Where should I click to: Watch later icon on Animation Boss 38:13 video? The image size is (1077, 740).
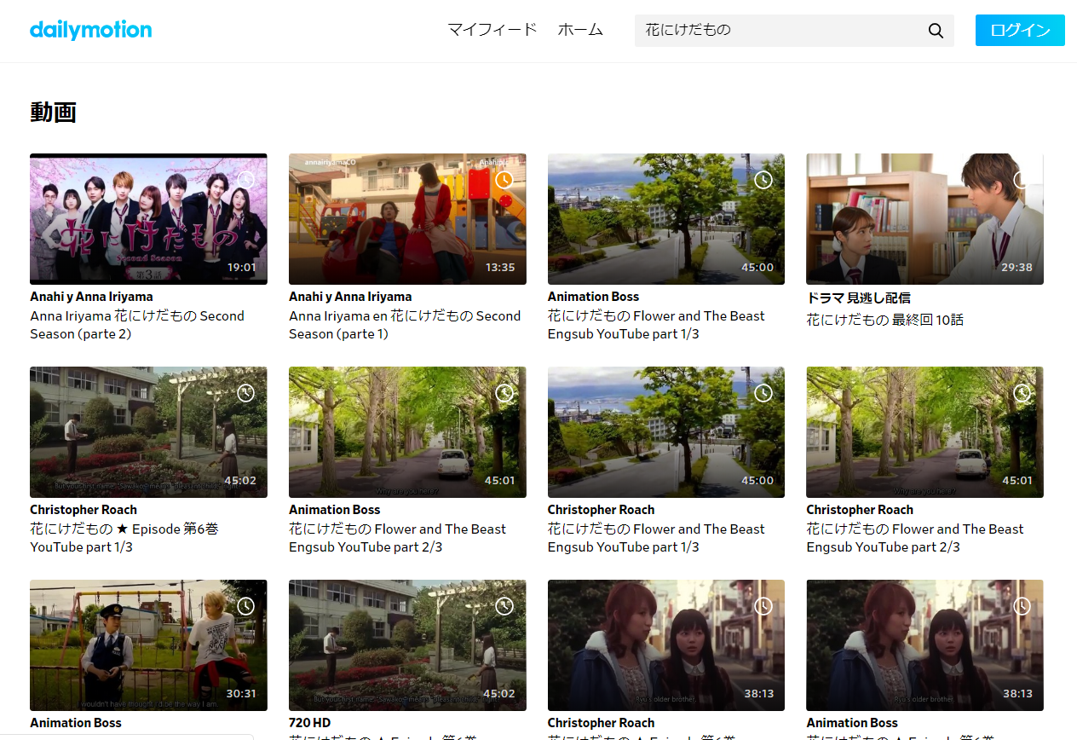[1022, 606]
